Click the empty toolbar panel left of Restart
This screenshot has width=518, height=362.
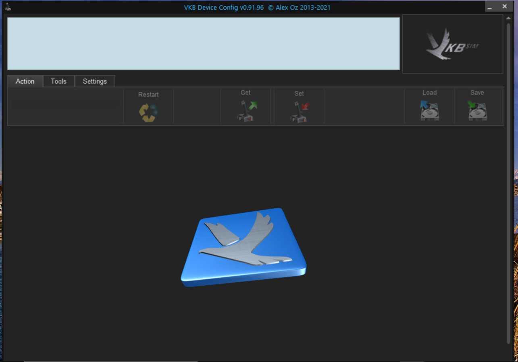[65, 107]
